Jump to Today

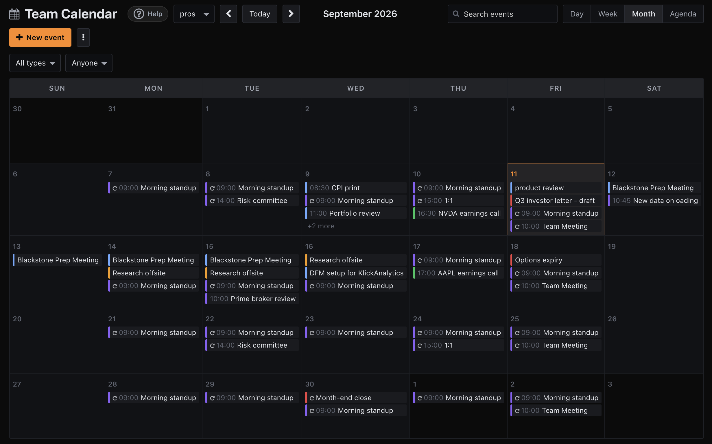[x=260, y=14]
